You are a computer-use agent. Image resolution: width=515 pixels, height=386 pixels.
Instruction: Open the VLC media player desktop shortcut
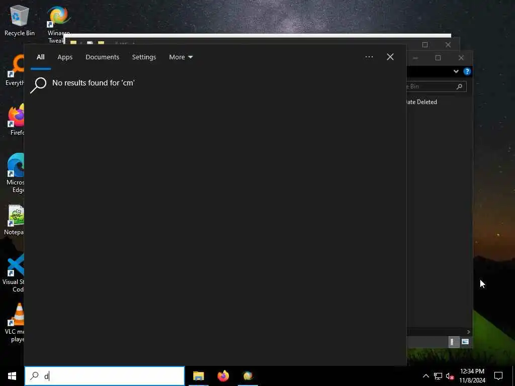click(x=16, y=322)
